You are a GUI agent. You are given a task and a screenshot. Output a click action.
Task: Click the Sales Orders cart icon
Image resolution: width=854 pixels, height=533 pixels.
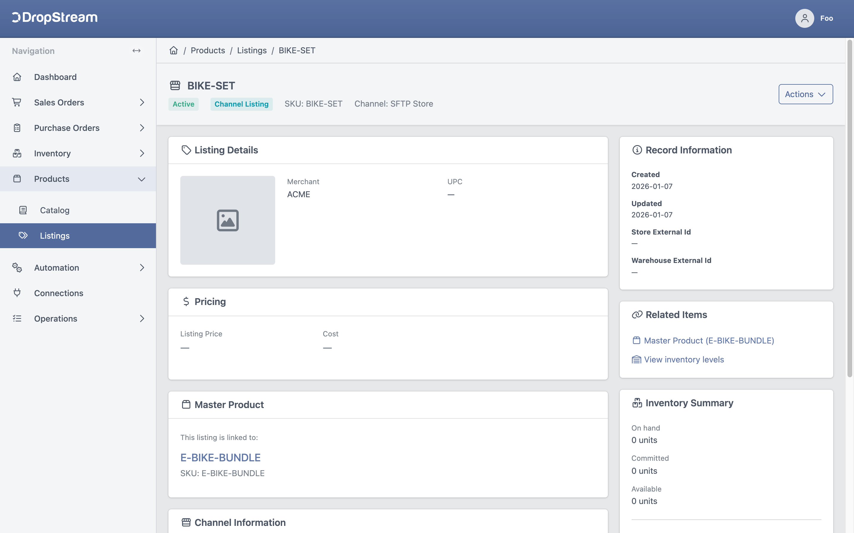(17, 102)
